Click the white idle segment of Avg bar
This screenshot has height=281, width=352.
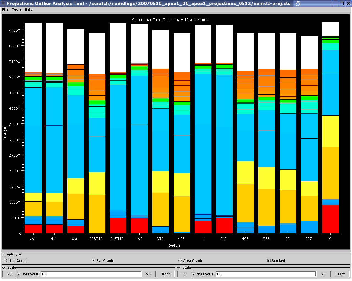click(33, 47)
